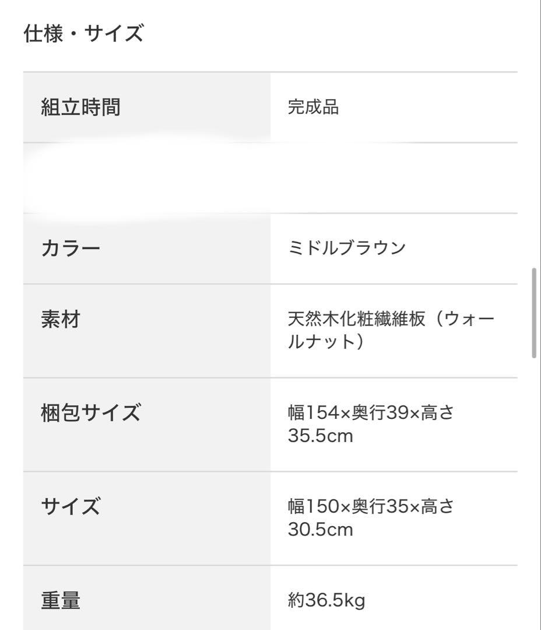Select the 完成品 value text
The image size is (541, 630).
[x=313, y=107]
